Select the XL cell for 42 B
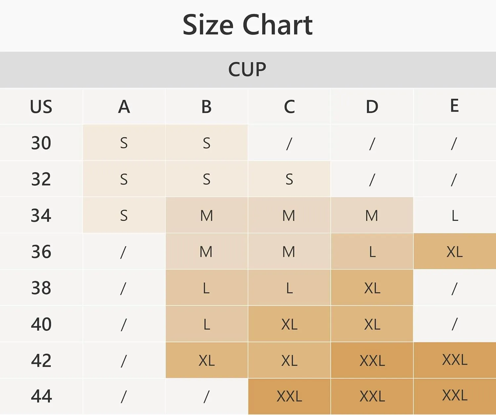 [x=207, y=360]
